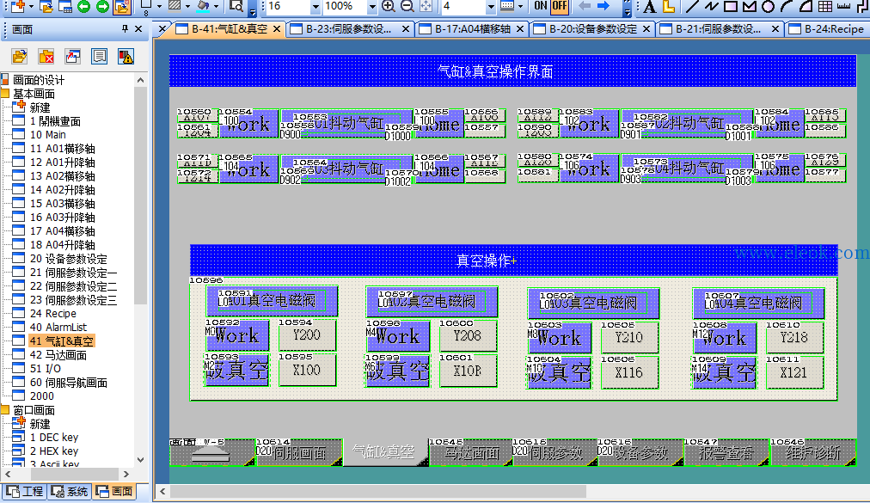870x503 pixels.
Task: Select 51 I/O in the screen tree
Action: click(45, 368)
